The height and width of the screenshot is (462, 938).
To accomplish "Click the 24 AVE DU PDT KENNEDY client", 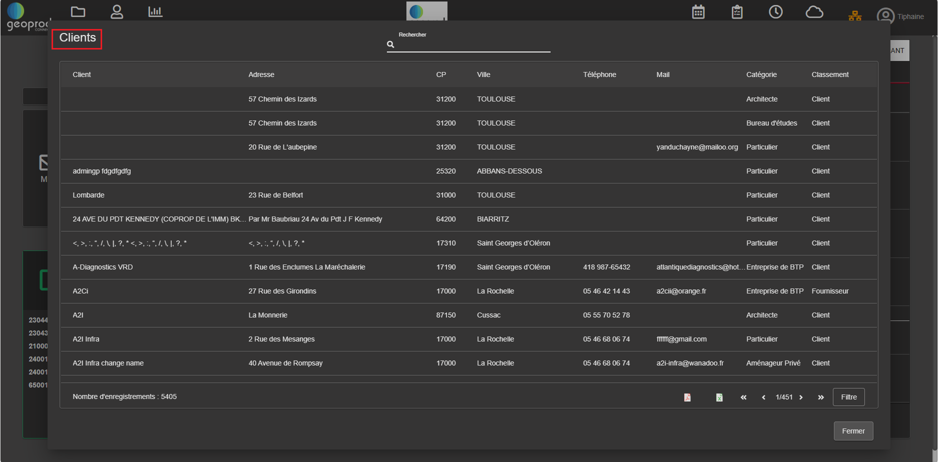I will (x=159, y=219).
